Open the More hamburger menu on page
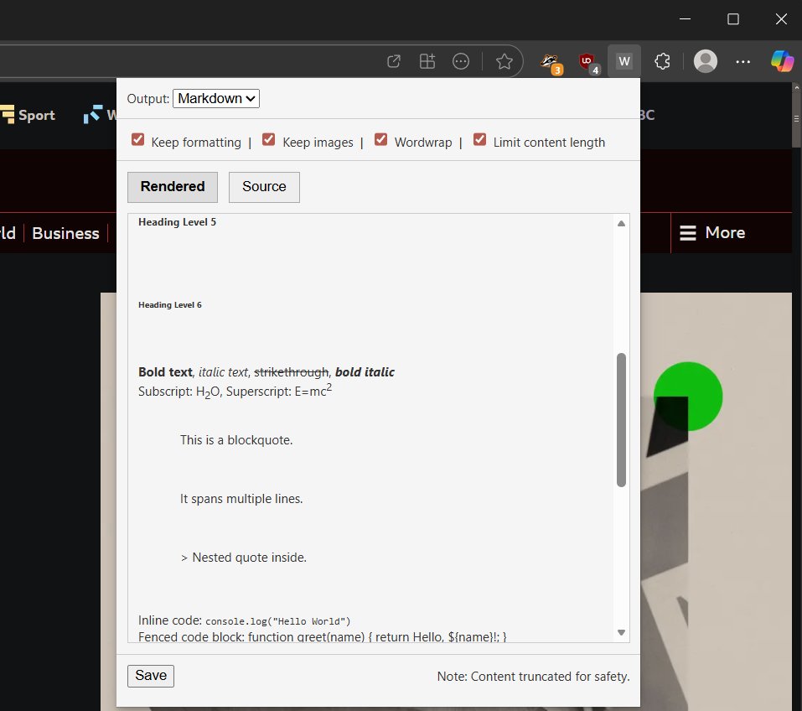 (x=712, y=233)
